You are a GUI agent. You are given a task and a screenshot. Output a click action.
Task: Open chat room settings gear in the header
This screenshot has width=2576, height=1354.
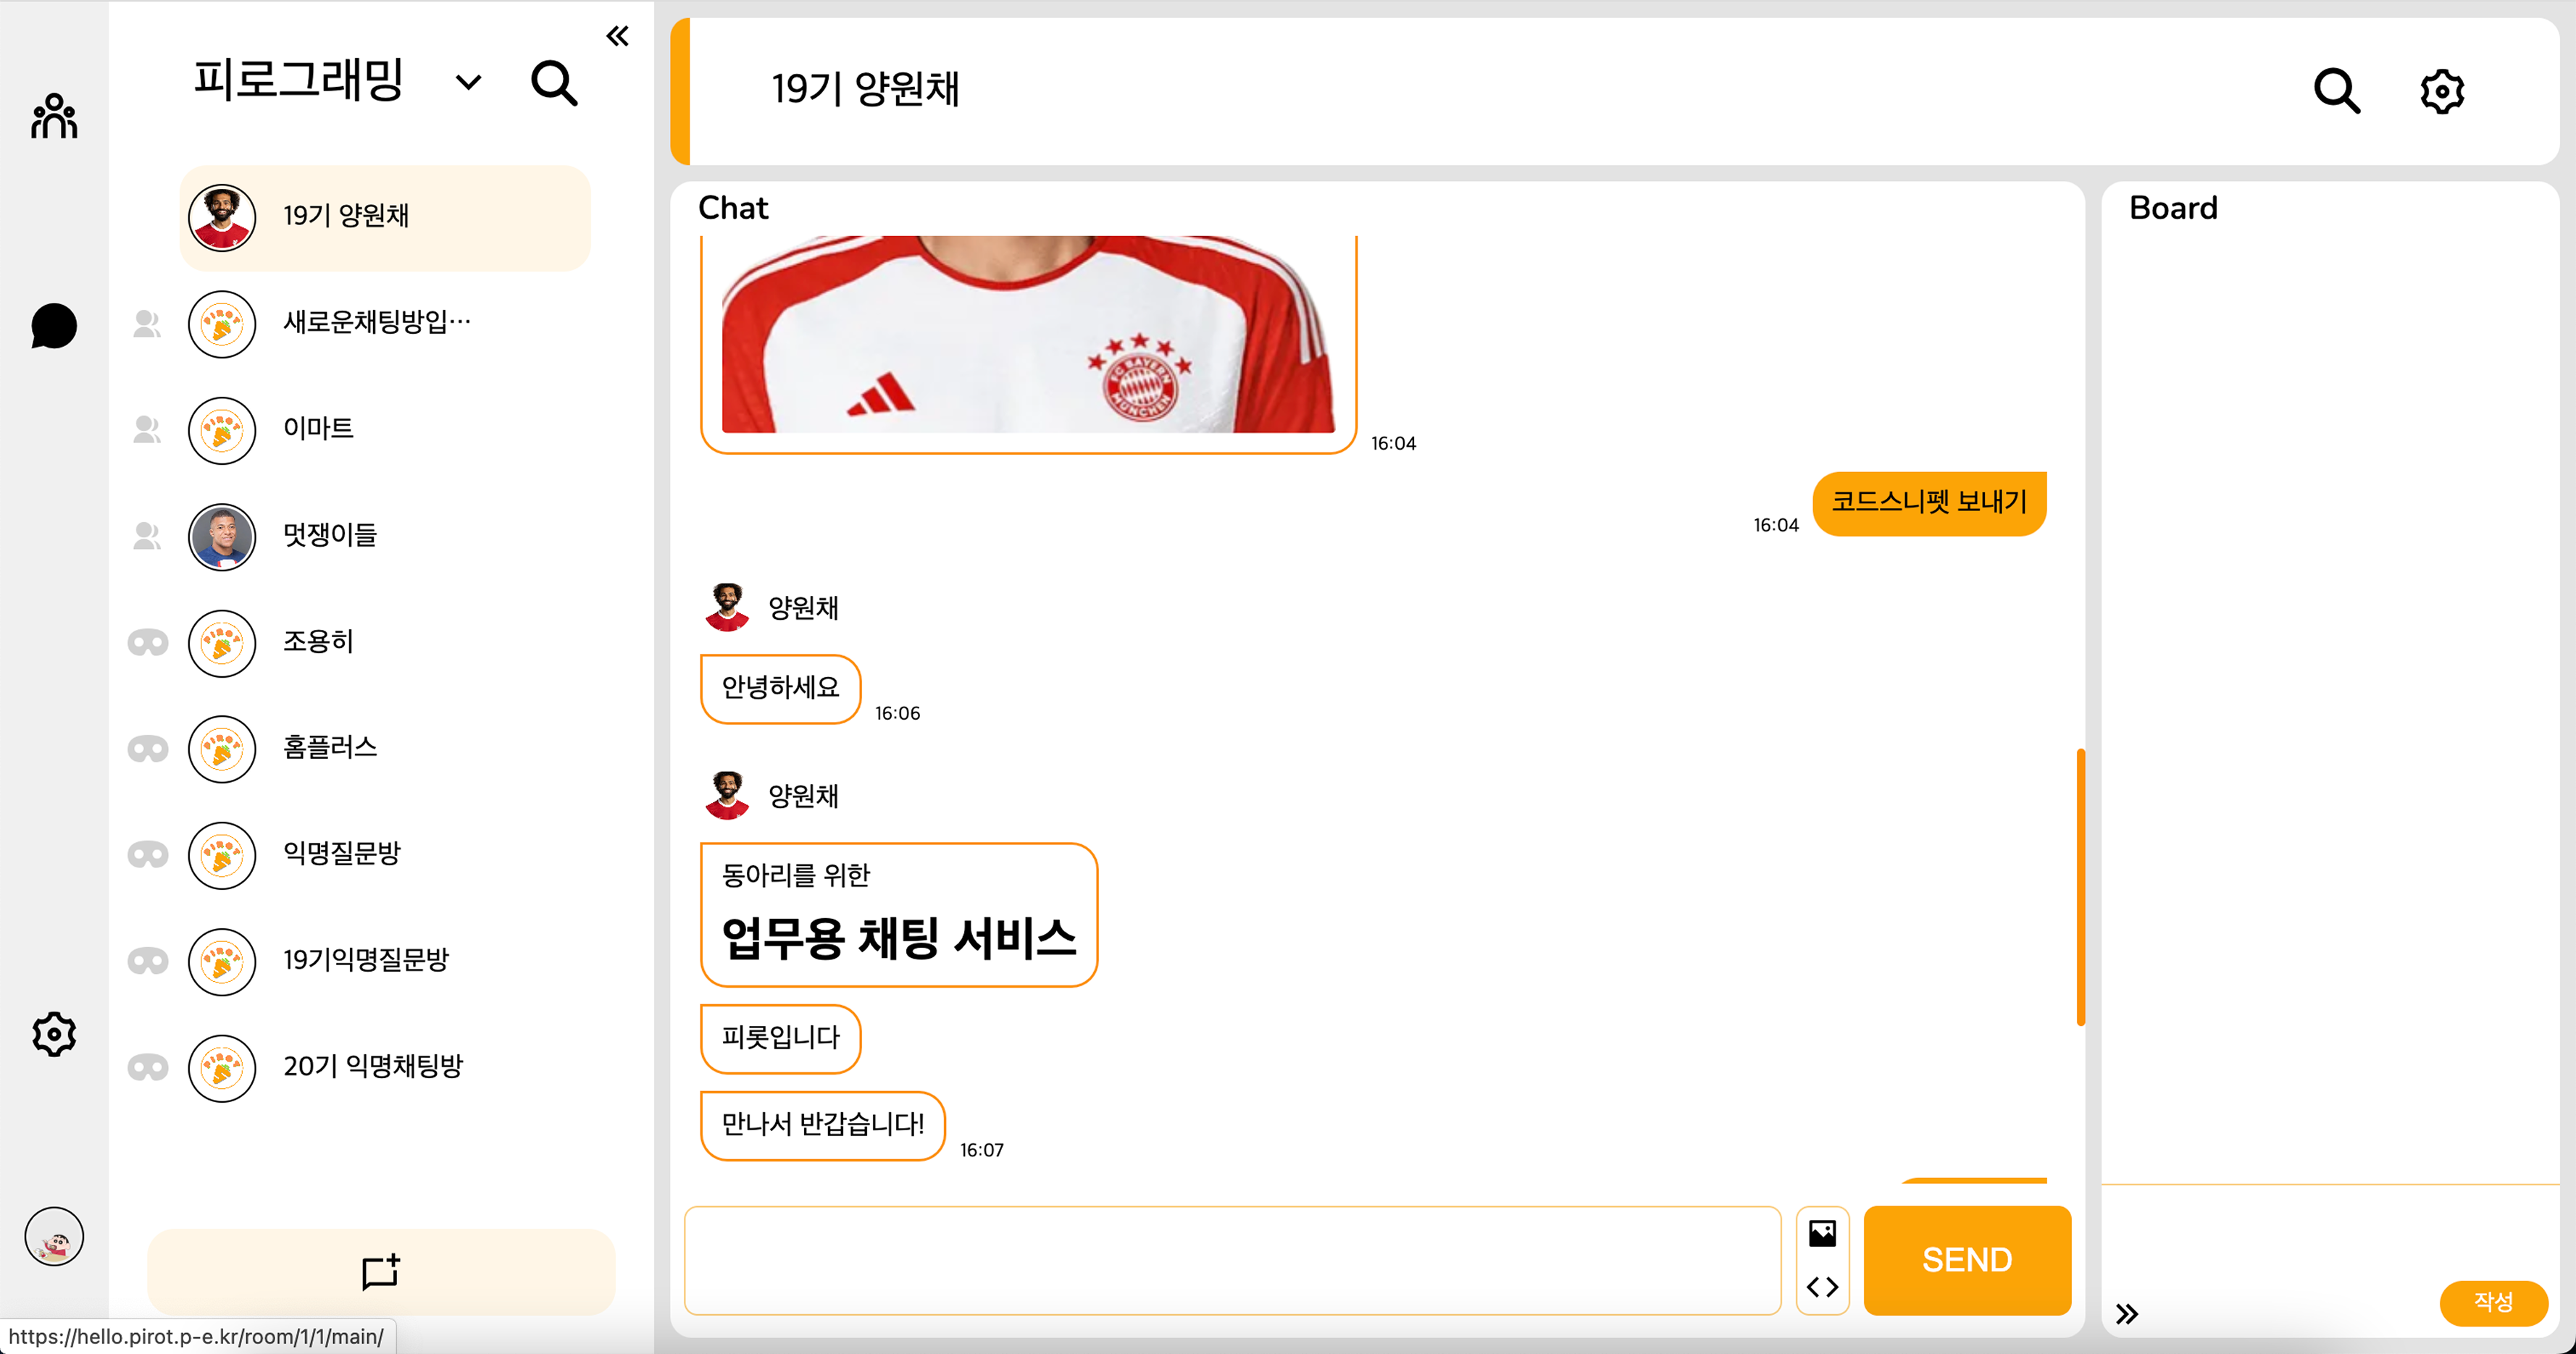[x=2442, y=91]
